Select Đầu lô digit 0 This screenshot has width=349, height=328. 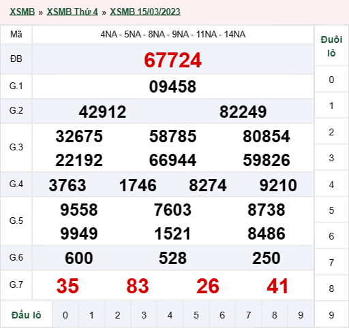click(65, 315)
